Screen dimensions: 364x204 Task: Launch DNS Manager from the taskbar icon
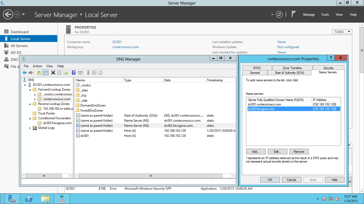click(x=62, y=198)
